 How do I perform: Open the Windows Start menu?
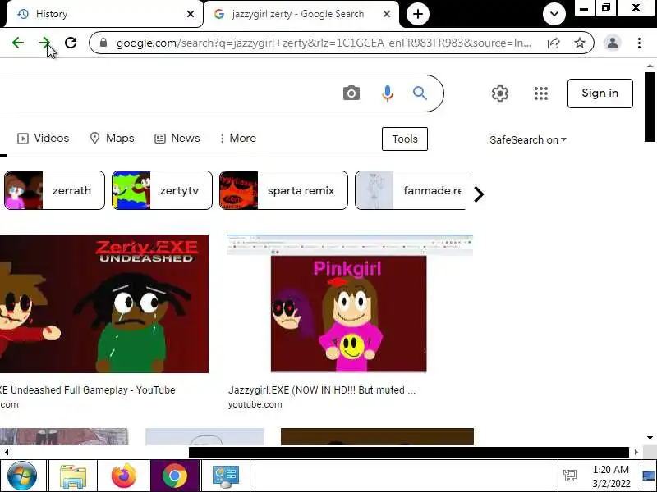(22, 476)
